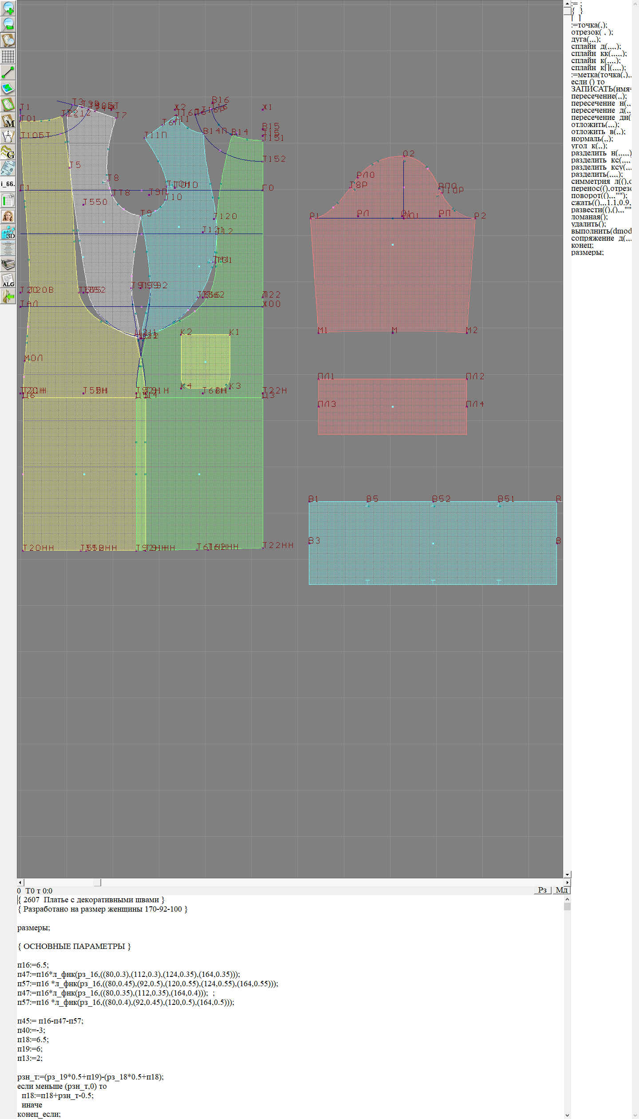Open the ALG algorithm document icon
639x1119 pixels.
(8, 280)
